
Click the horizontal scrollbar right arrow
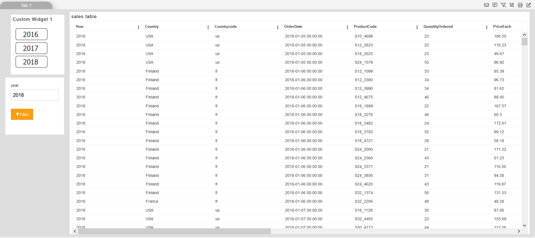[519, 231]
